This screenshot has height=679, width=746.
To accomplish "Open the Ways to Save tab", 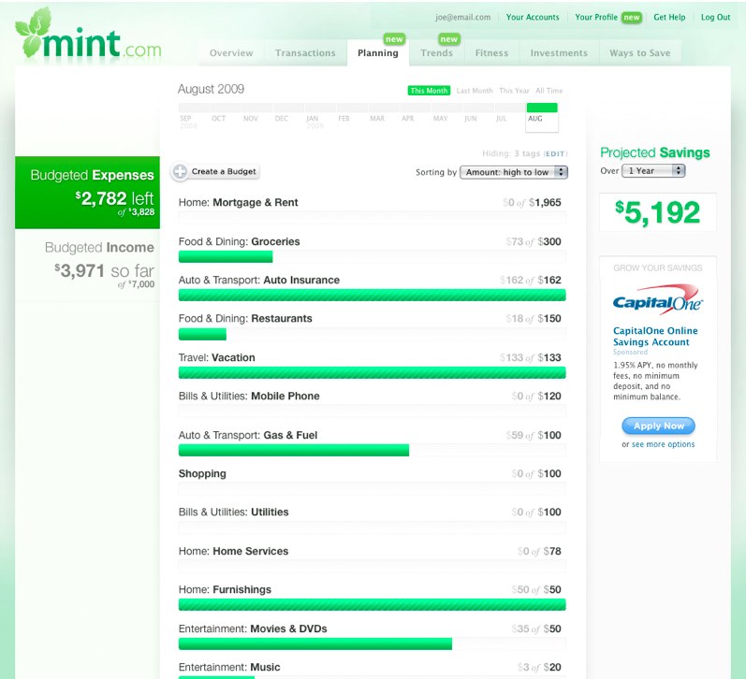I will click(640, 52).
